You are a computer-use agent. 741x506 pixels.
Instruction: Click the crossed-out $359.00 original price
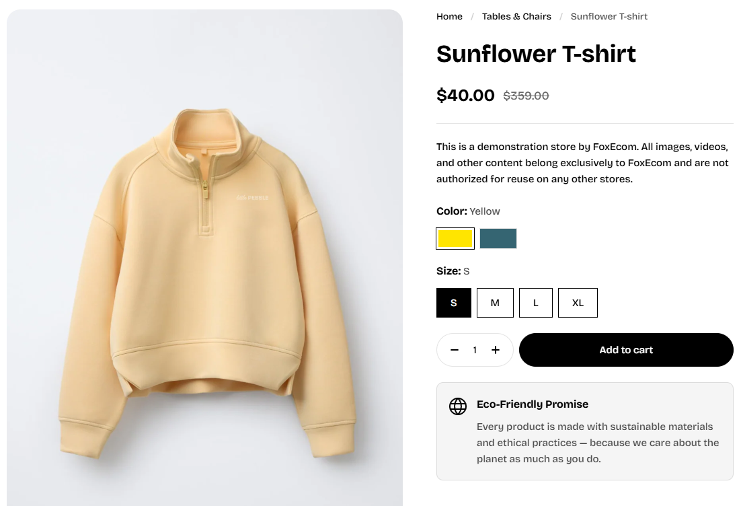tap(526, 96)
